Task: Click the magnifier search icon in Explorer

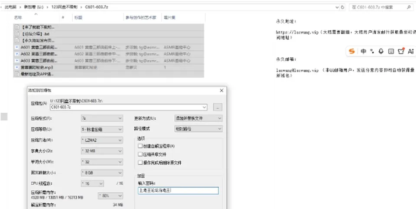Action: pyautogui.click(x=409, y=7)
